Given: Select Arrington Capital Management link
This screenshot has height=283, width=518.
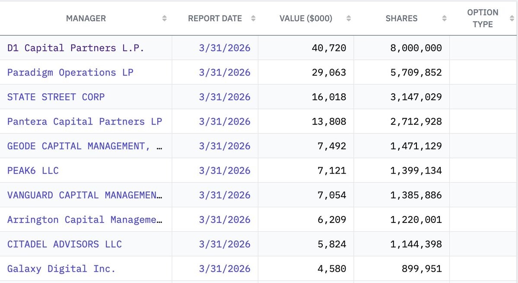Looking at the screenshot, I should 85,219.
